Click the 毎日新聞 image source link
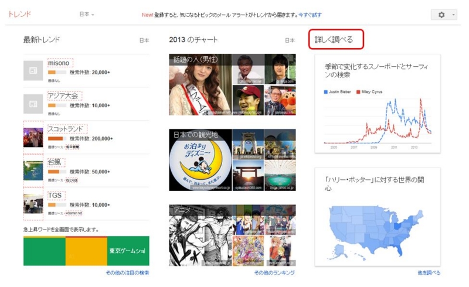Image resolution: width=469 pixels, height=287 pixels. pos(72,147)
